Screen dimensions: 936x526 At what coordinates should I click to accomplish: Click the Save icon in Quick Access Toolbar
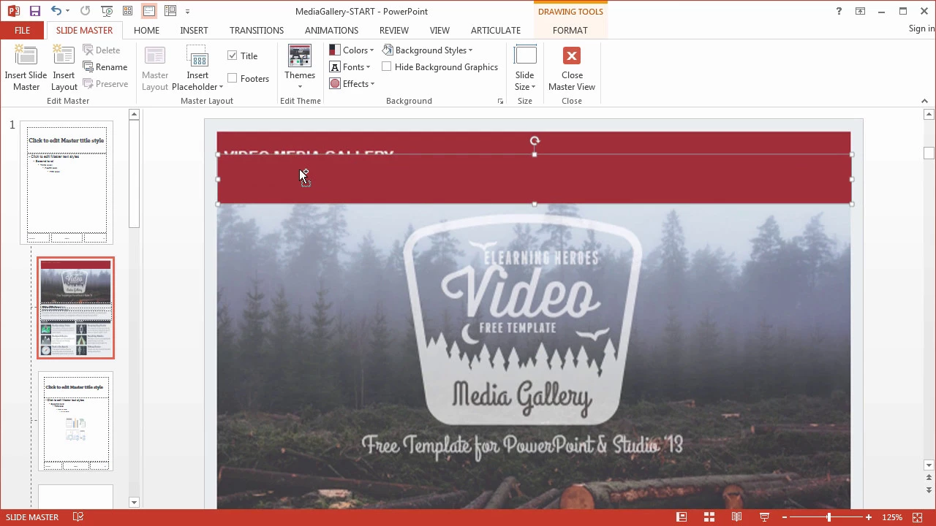click(34, 11)
